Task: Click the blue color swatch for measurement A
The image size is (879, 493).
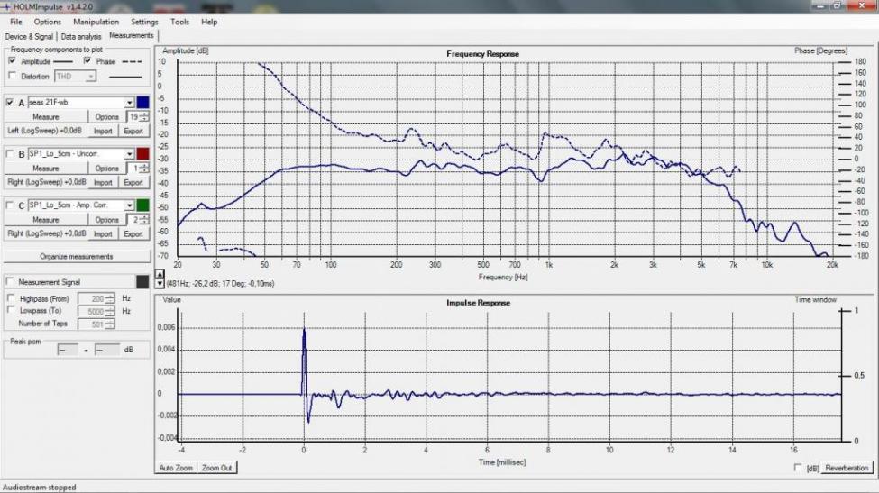Action: tap(142, 102)
